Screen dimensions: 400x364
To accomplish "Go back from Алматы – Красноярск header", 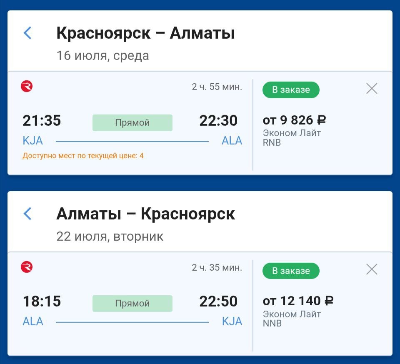I will (27, 214).
